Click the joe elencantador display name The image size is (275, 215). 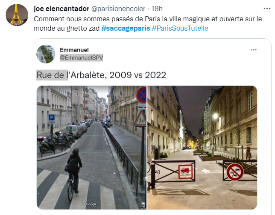coord(61,9)
